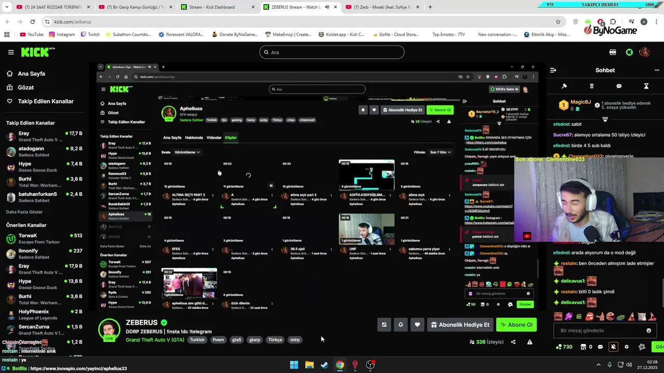The height and width of the screenshot is (373, 664).
Task: Share the ZEBERUS stream
Action: 513,342
